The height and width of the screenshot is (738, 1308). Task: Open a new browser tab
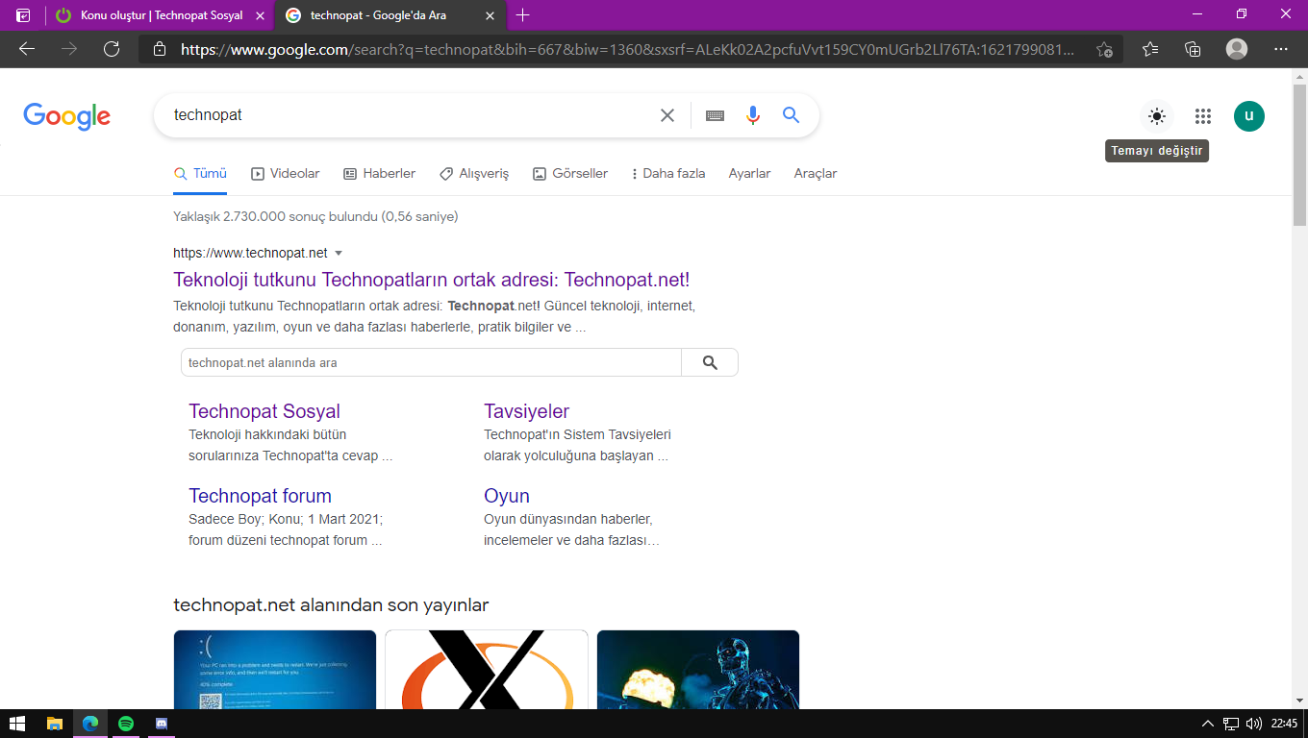point(523,15)
